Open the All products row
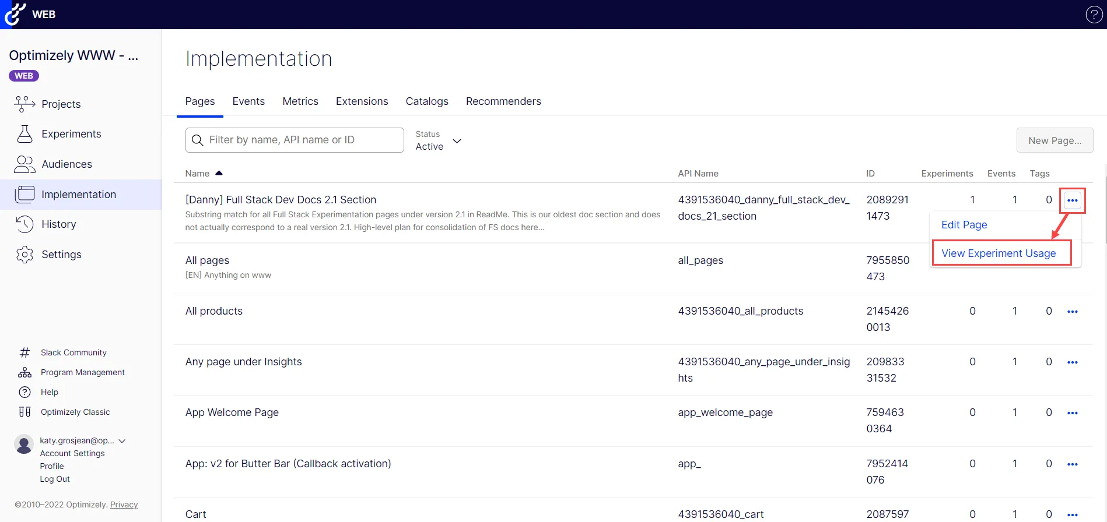1107x522 pixels. pyautogui.click(x=213, y=311)
